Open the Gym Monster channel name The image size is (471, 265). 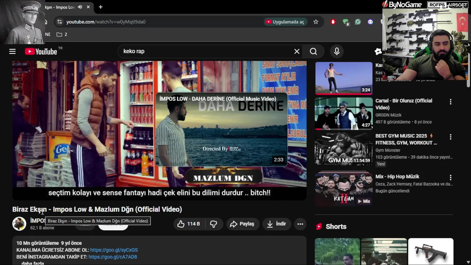tap(387, 150)
